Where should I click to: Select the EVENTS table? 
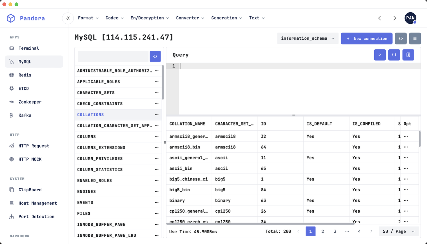(118, 202)
